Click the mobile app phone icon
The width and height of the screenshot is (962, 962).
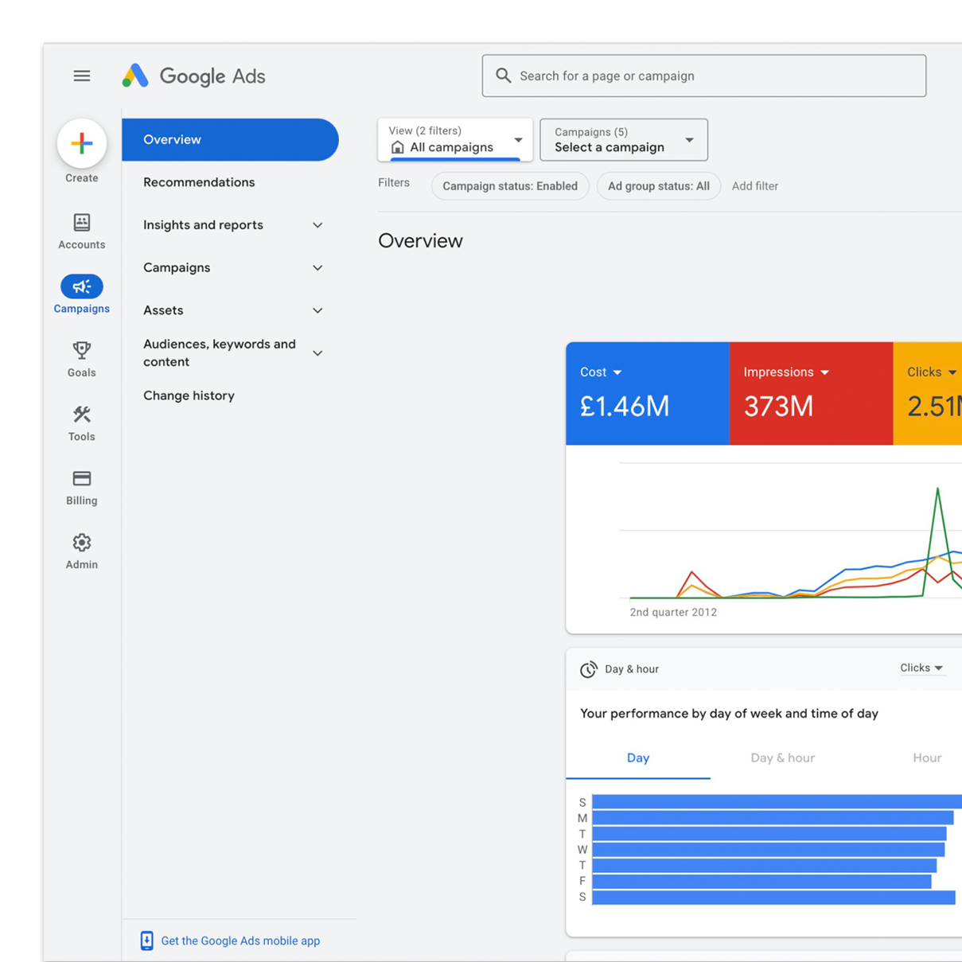pyautogui.click(x=146, y=941)
